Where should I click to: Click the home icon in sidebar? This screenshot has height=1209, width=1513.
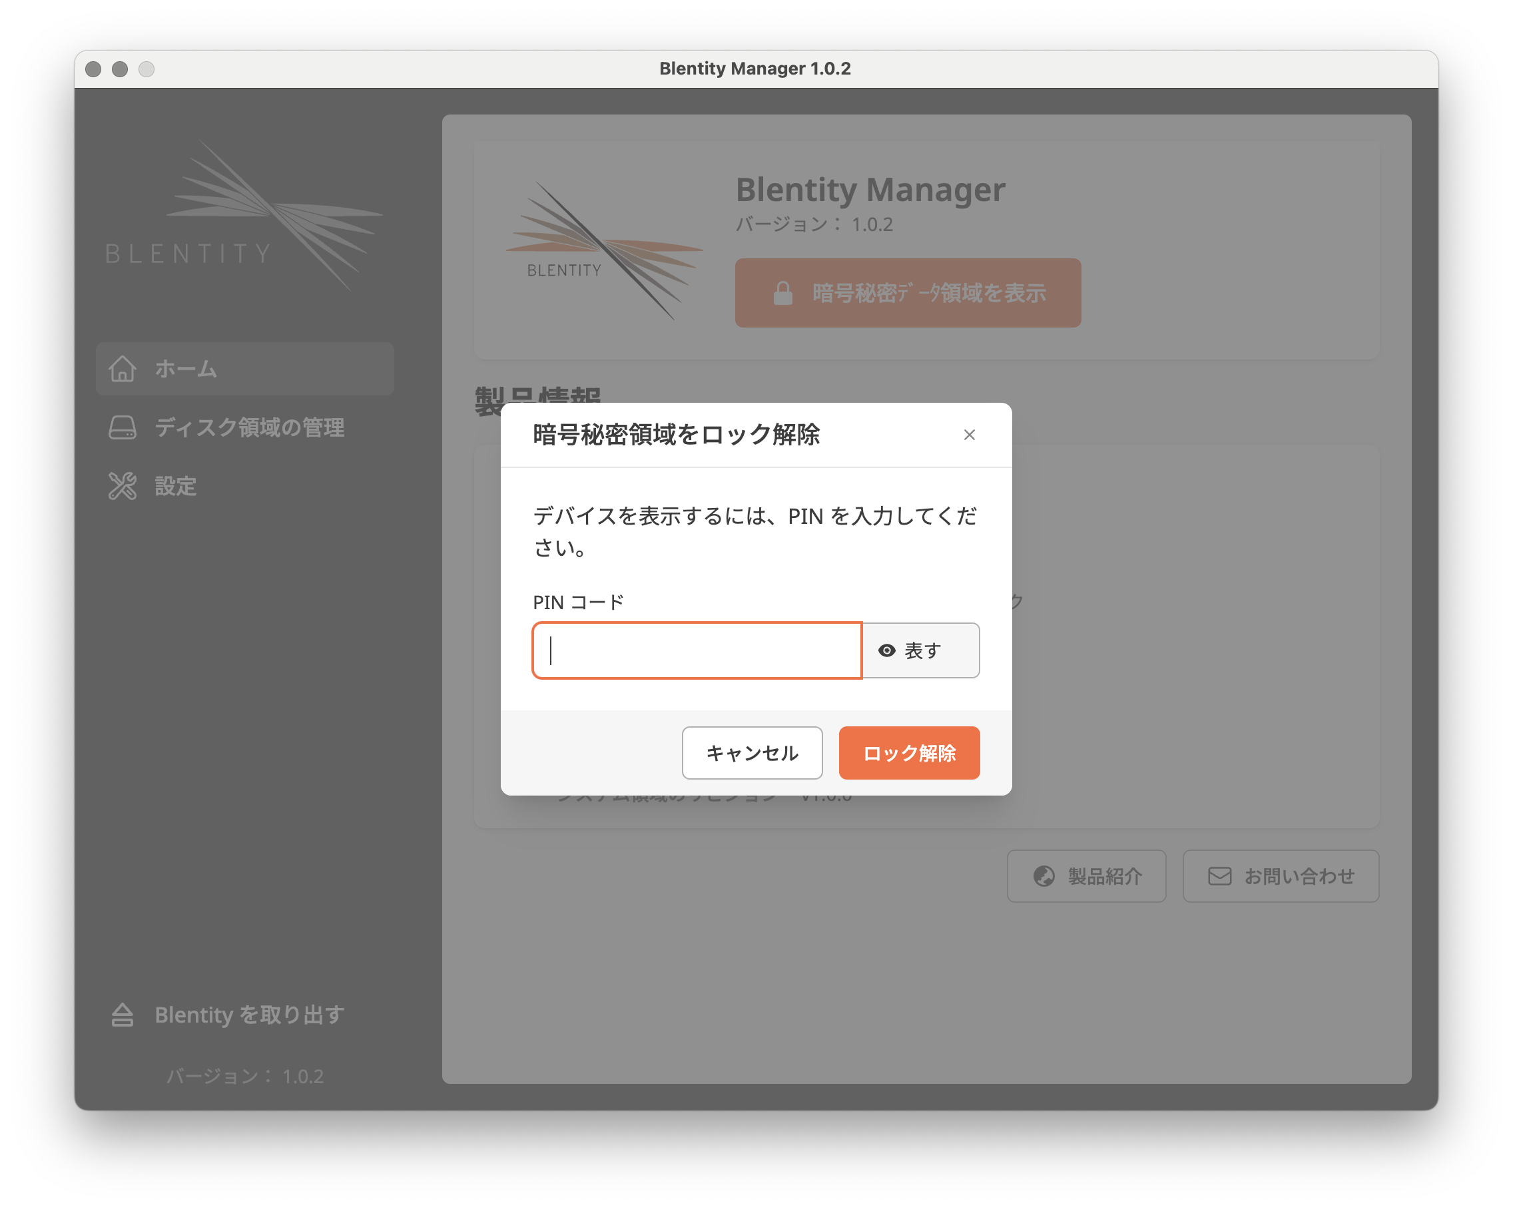(x=122, y=368)
